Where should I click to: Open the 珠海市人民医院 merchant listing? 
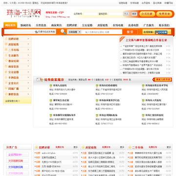tap(153, 100)
